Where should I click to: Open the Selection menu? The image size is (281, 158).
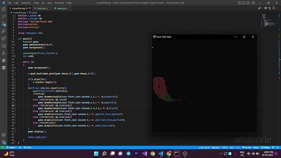[x=26, y=3]
